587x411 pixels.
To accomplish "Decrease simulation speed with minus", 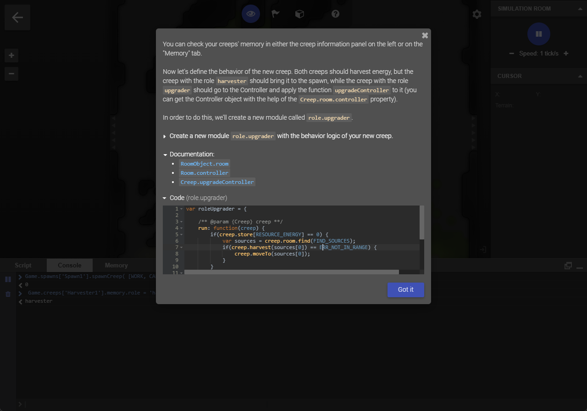I will point(511,53).
